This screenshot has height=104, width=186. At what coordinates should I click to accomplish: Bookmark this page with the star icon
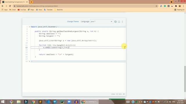click(156, 6)
